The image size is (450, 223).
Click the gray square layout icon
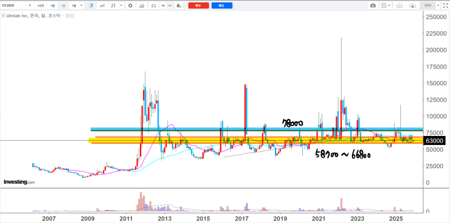(x=384, y=5)
